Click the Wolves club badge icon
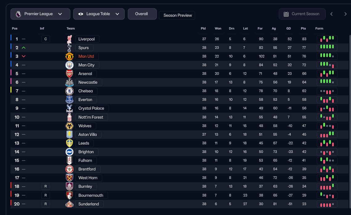Image resolution: width=351 pixels, height=215 pixels. pyautogui.click(x=69, y=126)
